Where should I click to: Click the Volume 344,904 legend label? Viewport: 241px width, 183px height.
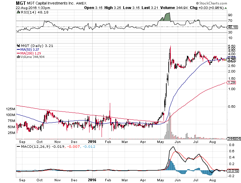pos(32,57)
